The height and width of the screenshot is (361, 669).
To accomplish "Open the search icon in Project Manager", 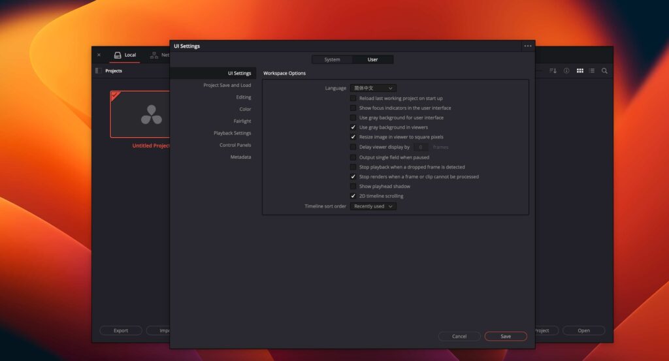I will pos(604,71).
